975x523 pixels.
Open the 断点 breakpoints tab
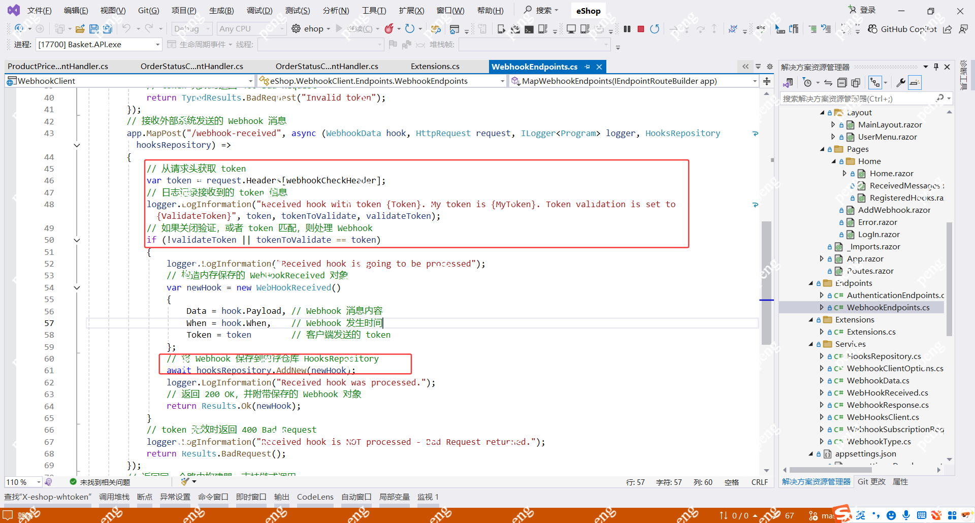point(145,497)
